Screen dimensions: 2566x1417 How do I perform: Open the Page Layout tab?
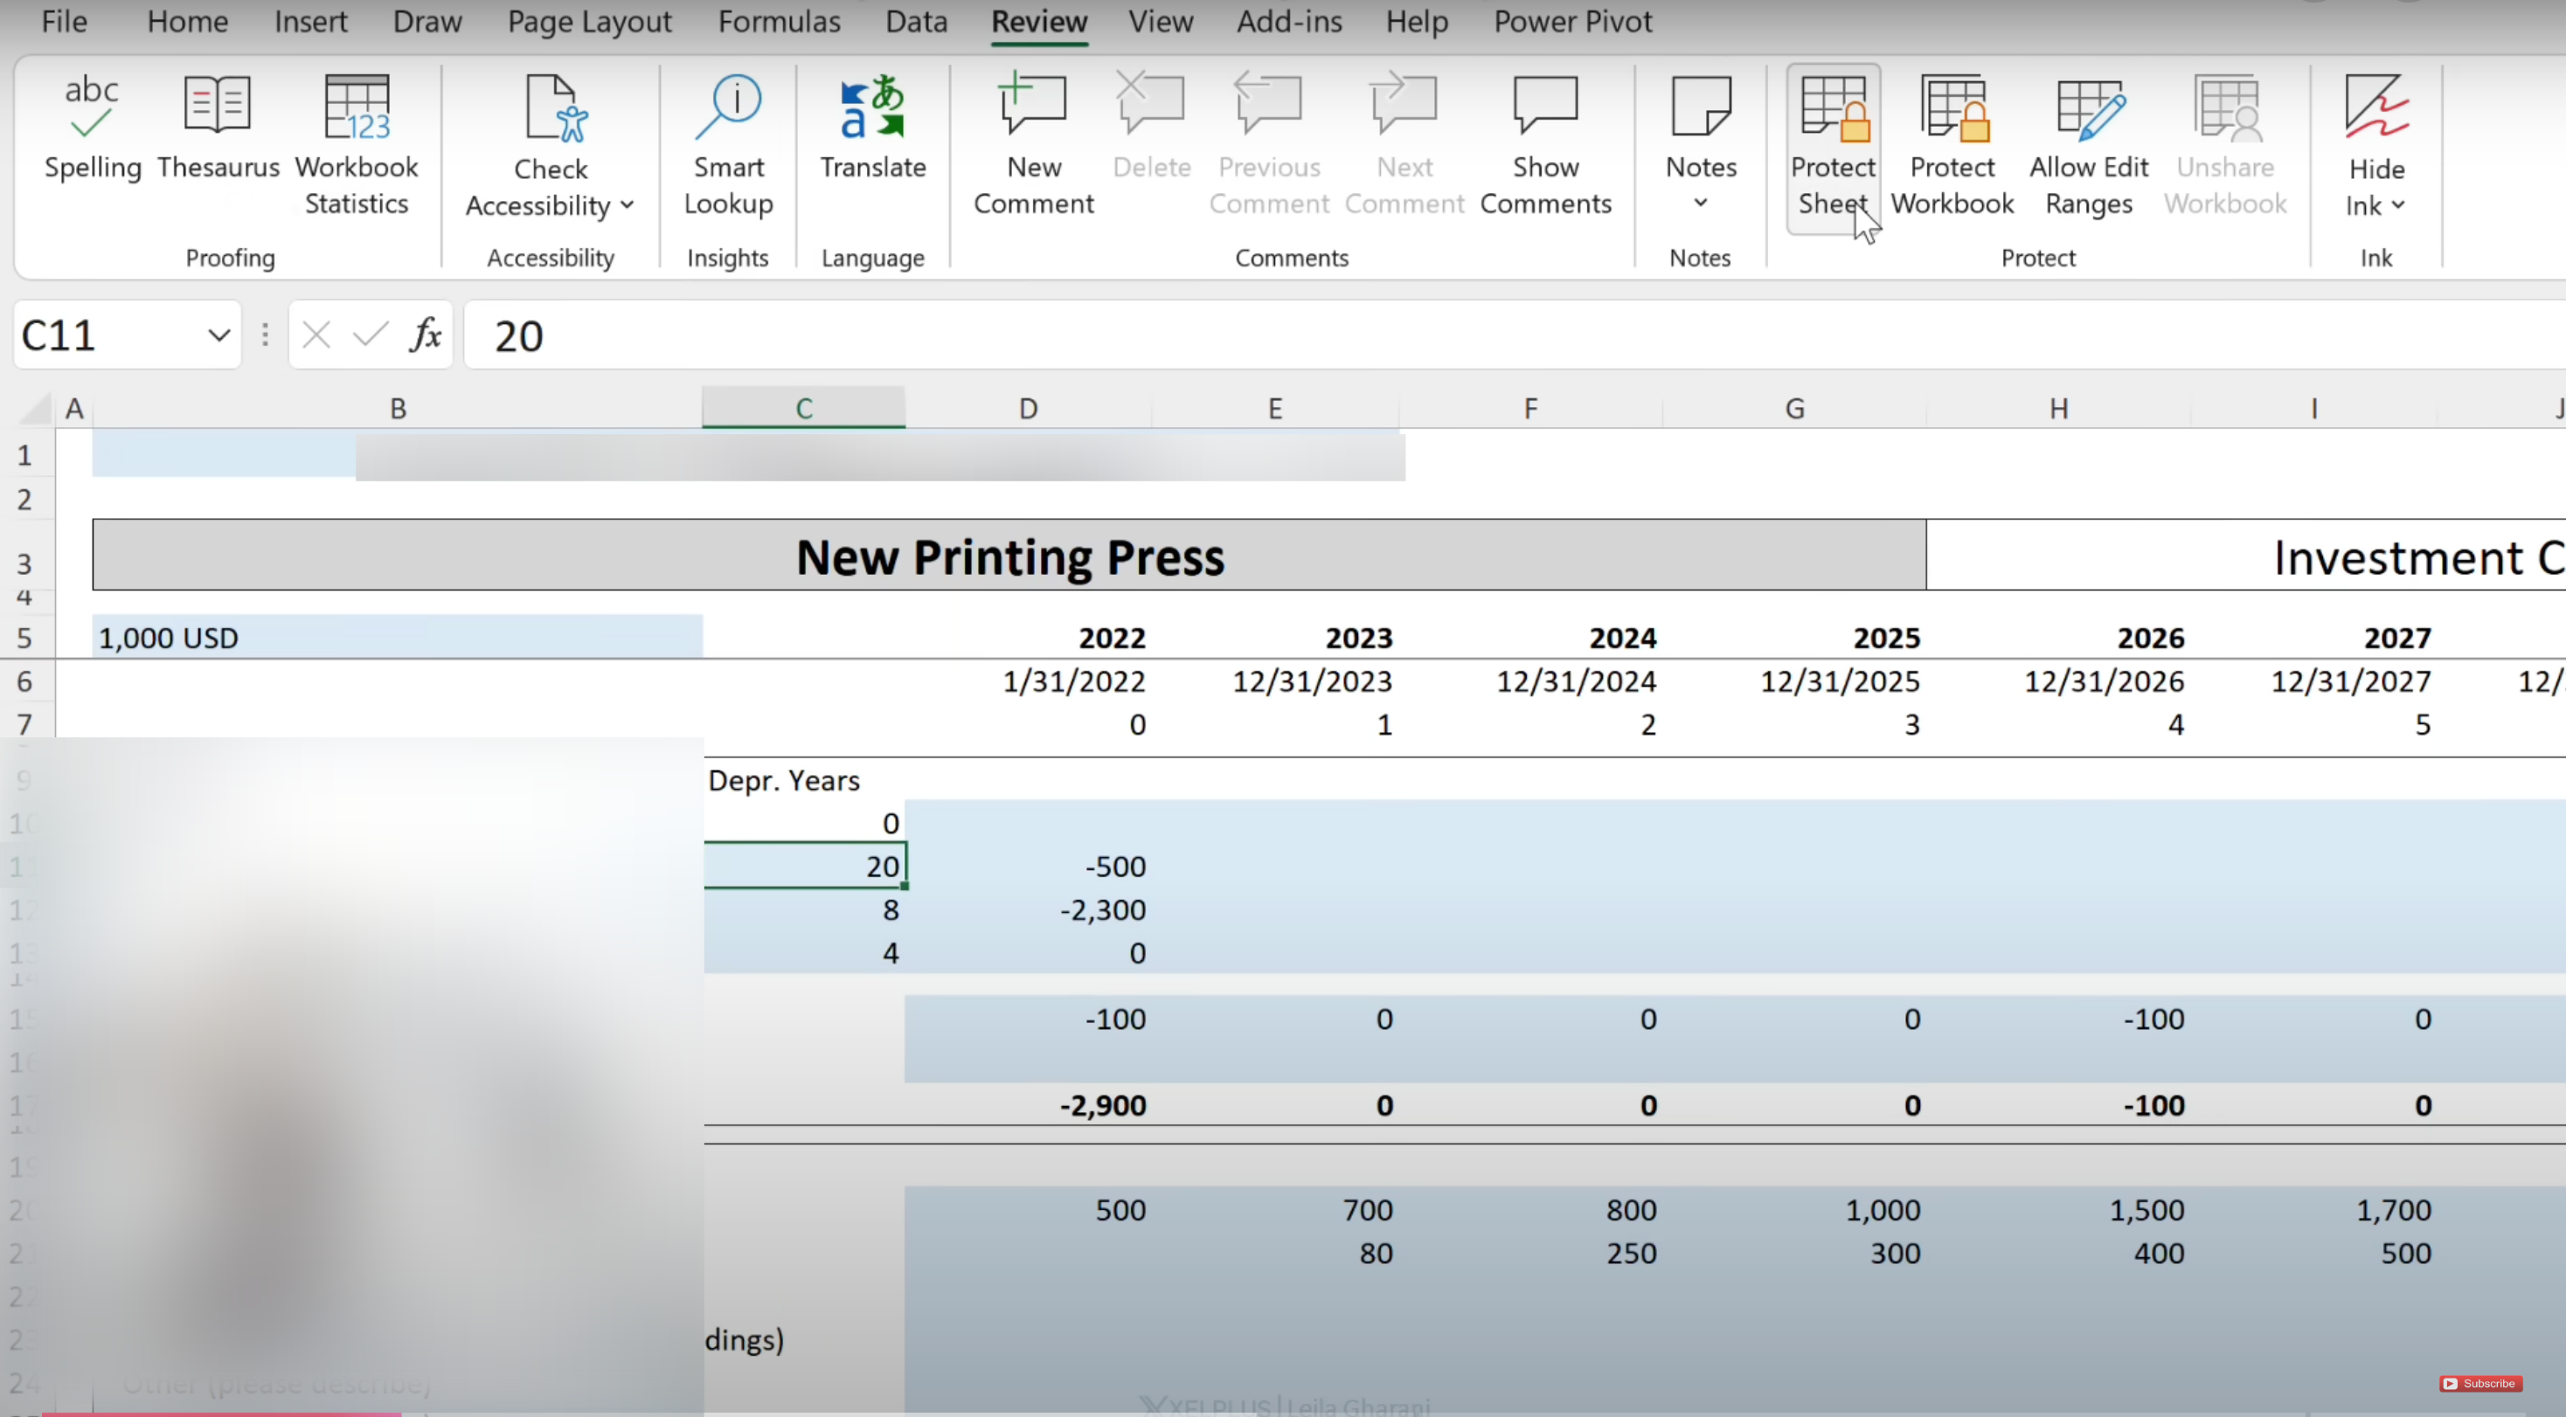click(x=590, y=22)
